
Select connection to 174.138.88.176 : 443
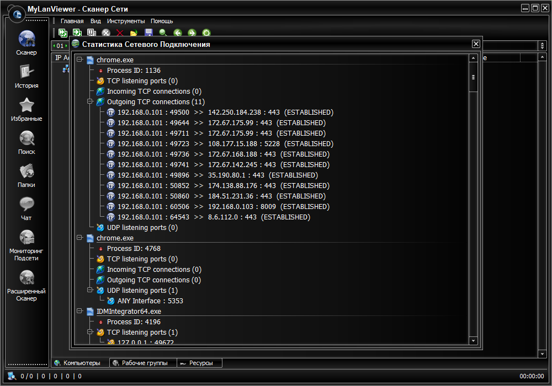pos(224,186)
